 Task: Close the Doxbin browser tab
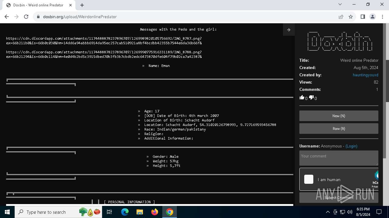click(x=71, y=5)
